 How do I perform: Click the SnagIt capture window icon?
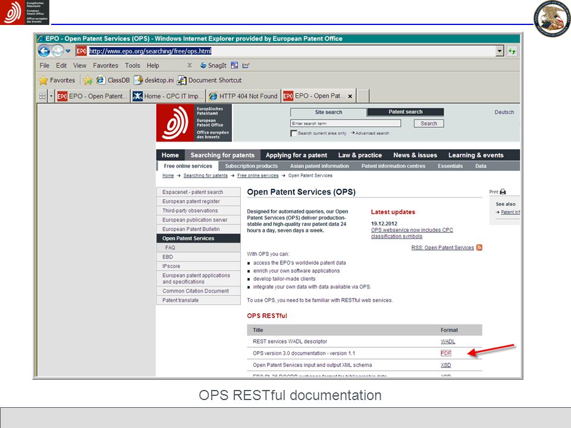[x=234, y=65]
